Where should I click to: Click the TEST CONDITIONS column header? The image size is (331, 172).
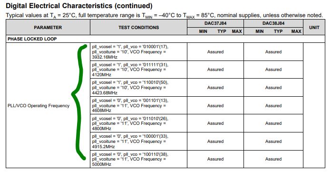(138, 28)
